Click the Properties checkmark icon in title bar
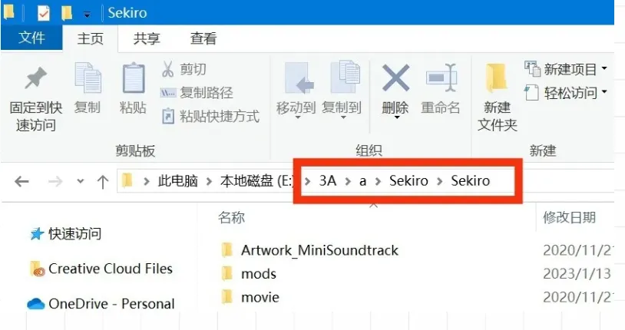625x330 pixels. (x=44, y=13)
